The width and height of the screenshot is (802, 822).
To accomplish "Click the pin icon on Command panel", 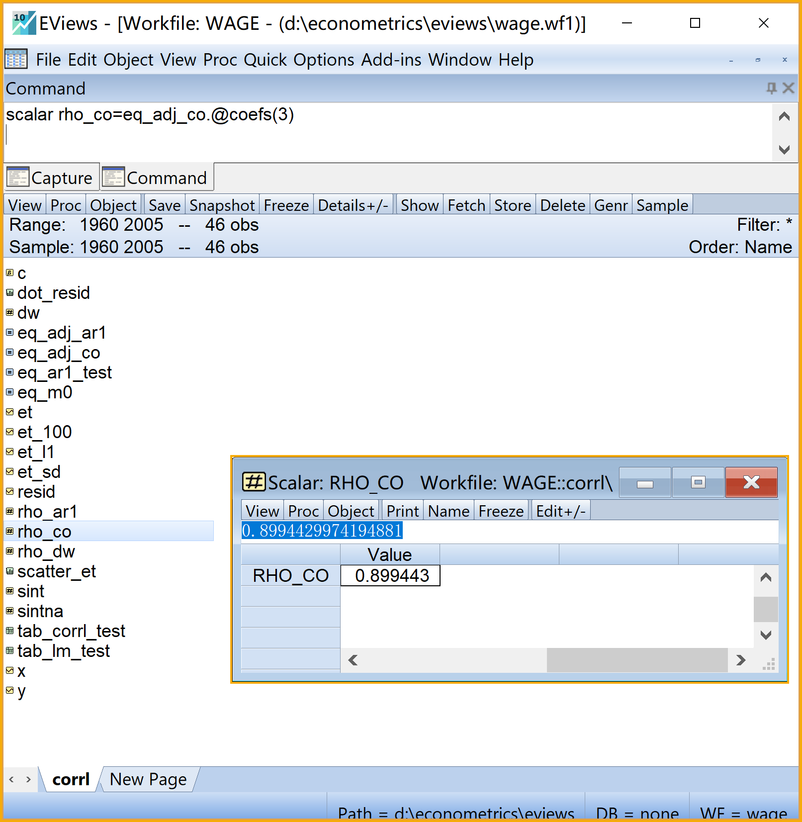I will 771,89.
